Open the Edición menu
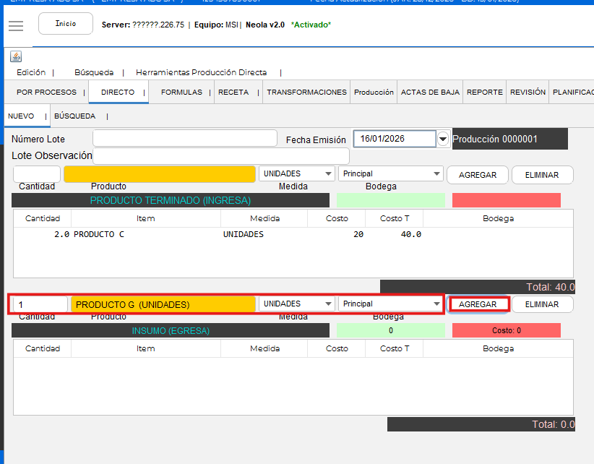 (31, 72)
